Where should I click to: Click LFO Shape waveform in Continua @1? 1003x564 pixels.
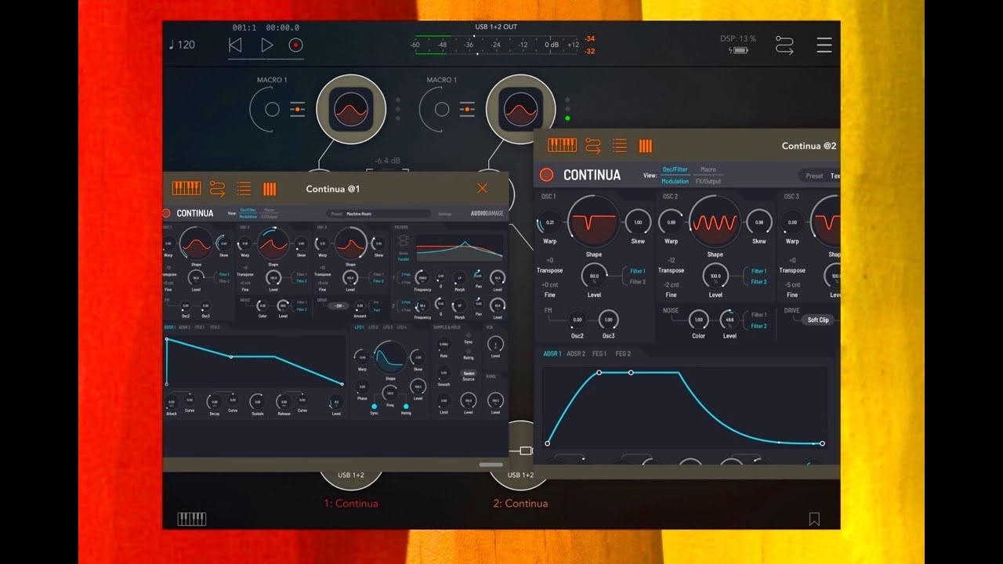coord(390,357)
